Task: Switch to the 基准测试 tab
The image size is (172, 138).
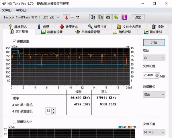Action: (x=18, y=27)
